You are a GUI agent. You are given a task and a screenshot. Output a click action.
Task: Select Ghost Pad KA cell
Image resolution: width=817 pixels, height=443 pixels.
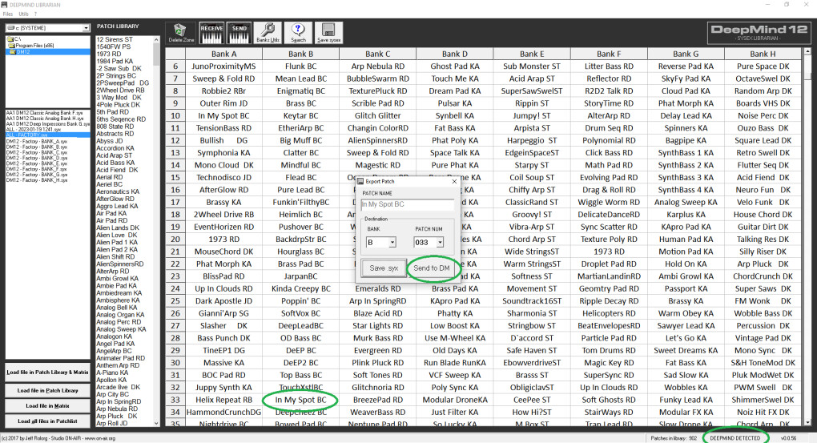click(454, 66)
